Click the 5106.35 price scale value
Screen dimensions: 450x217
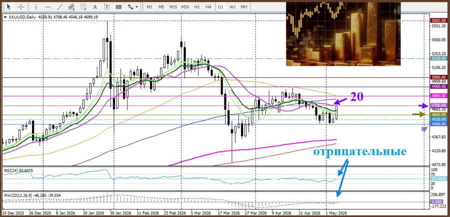click(439, 68)
